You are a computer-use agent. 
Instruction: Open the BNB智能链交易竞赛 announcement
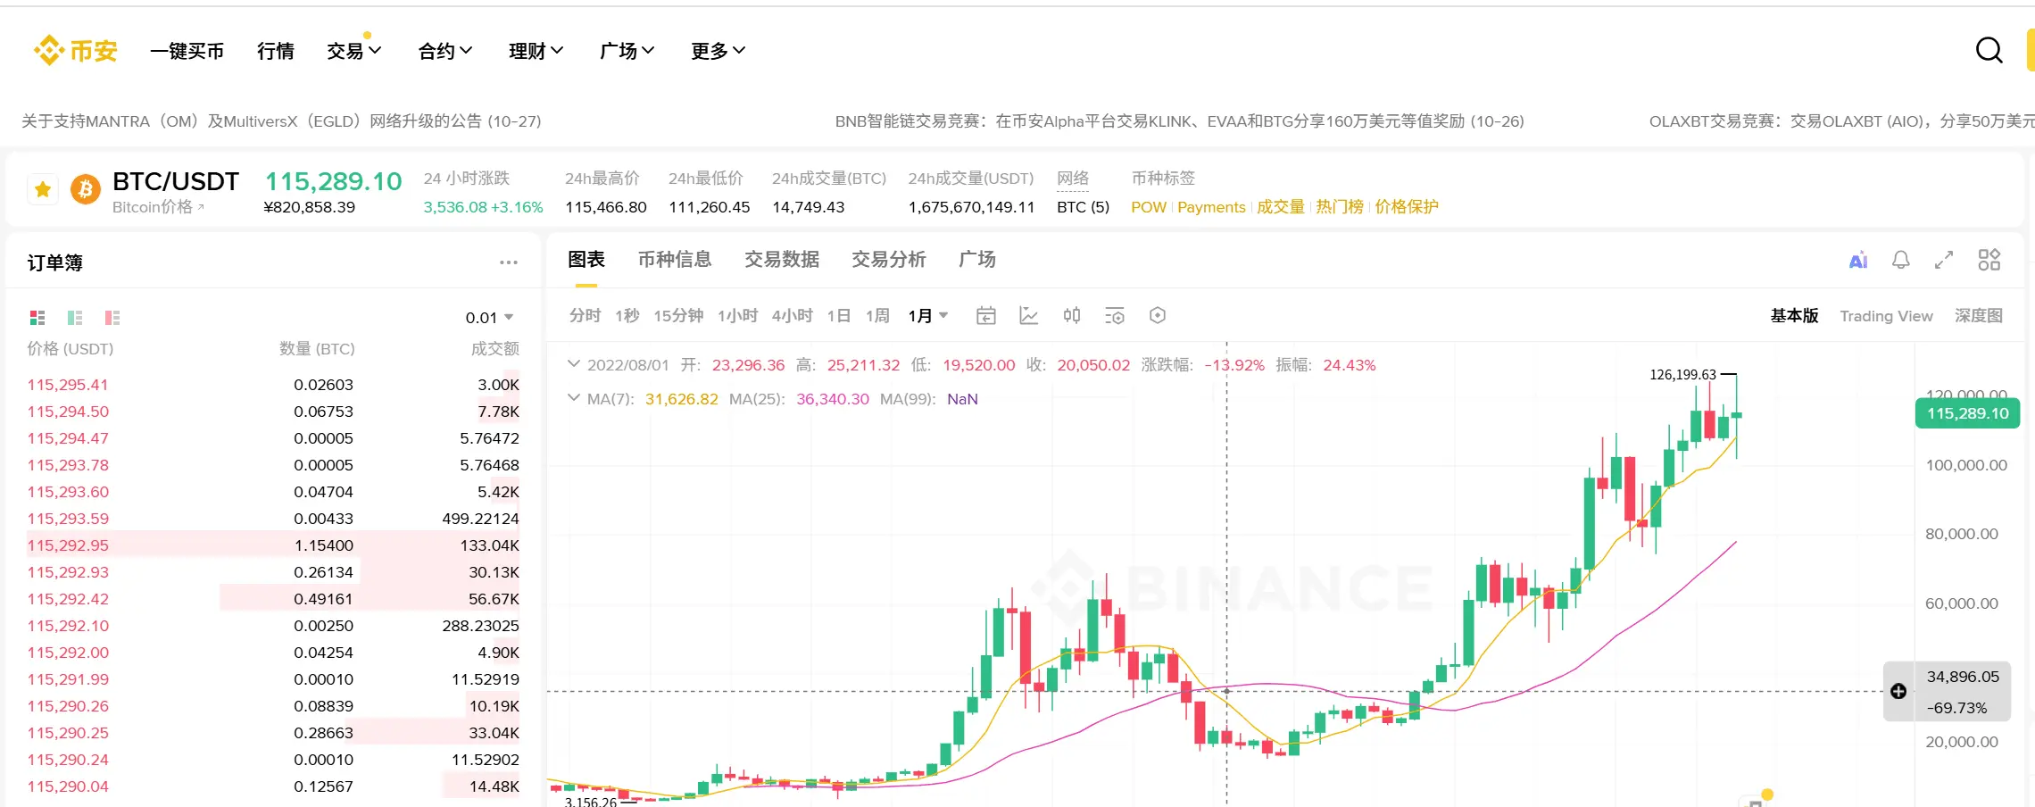click(x=1179, y=121)
